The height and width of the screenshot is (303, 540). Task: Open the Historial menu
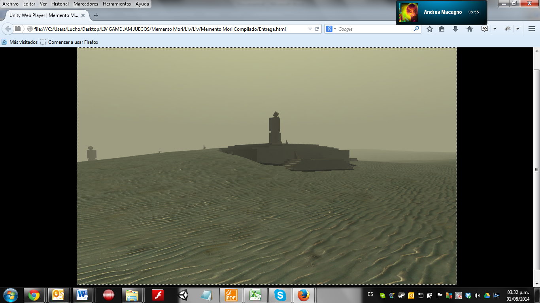point(60,4)
